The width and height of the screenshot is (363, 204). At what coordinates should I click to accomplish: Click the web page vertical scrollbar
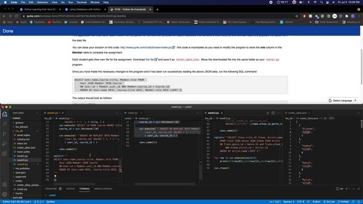pos(361,66)
